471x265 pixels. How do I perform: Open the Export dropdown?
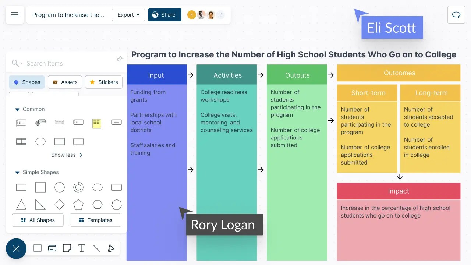[128, 15]
